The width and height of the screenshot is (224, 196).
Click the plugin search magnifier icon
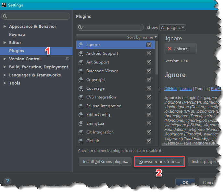click(81, 27)
